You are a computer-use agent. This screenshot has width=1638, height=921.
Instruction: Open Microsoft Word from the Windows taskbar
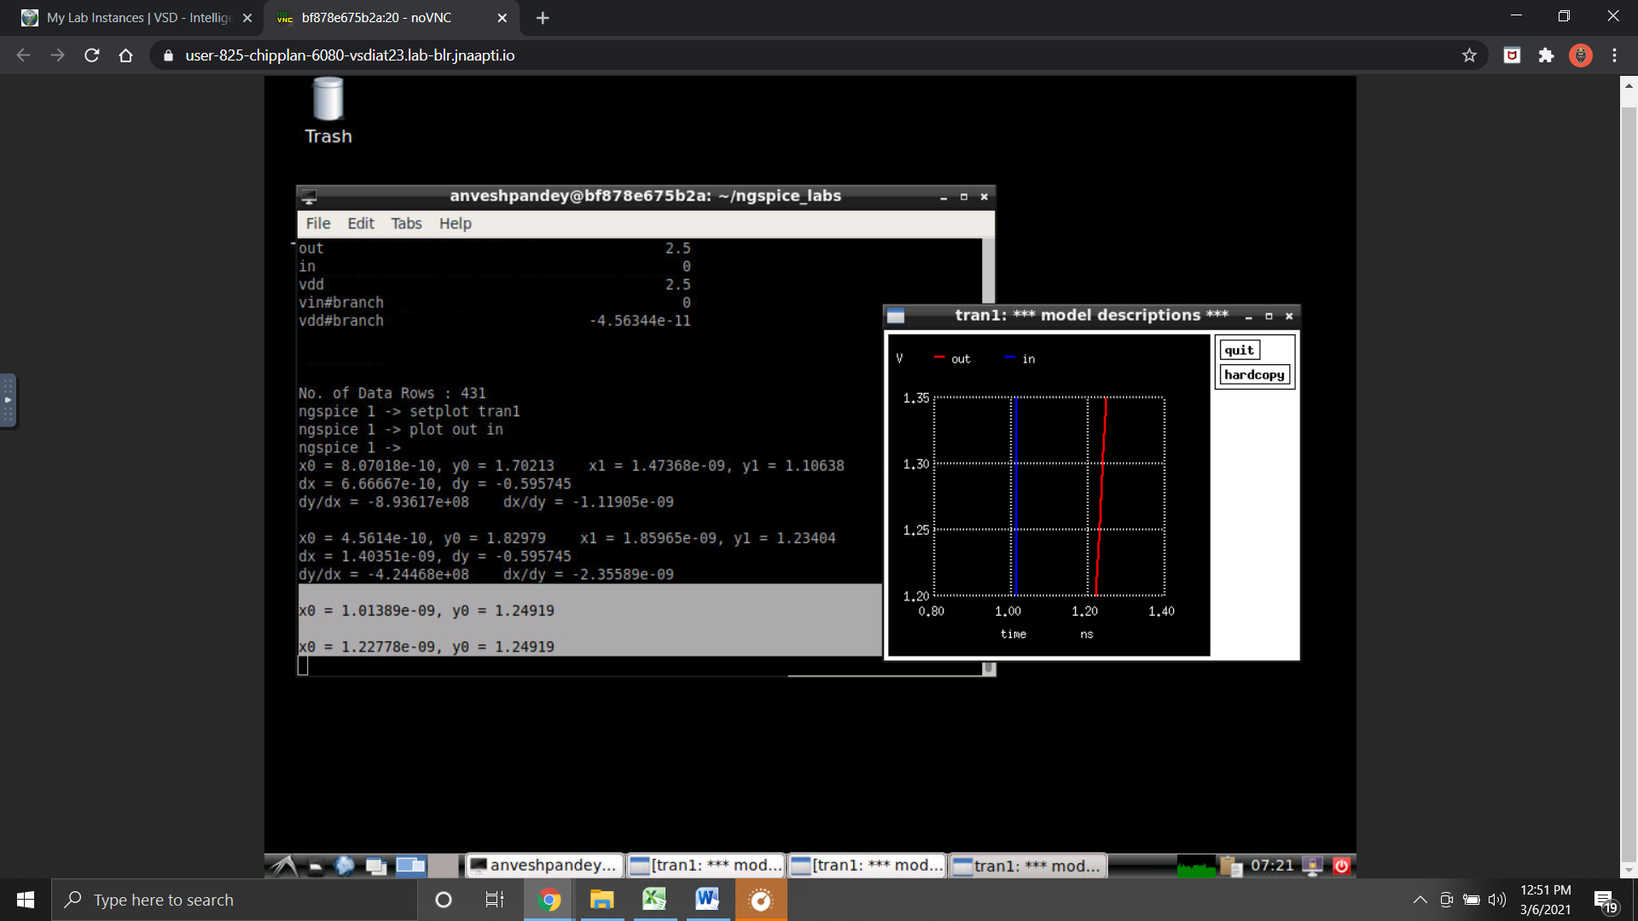(706, 899)
